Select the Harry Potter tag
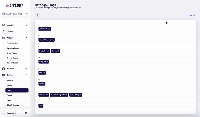The width and height of the screenshot is (200, 117). (x=44, y=62)
